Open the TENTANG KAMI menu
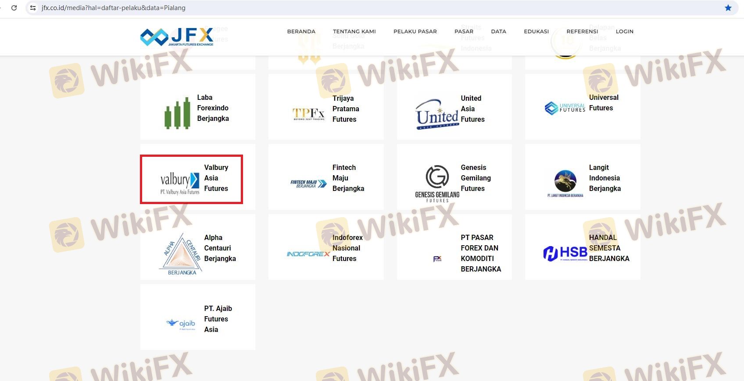Screen dimensions: 744x381 [x=354, y=32]
